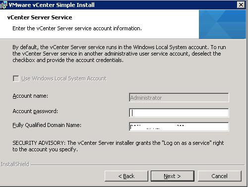Click the VMware vCenter Simple Install title bar
Screen dimensions: 248x187
coord(123,5)
